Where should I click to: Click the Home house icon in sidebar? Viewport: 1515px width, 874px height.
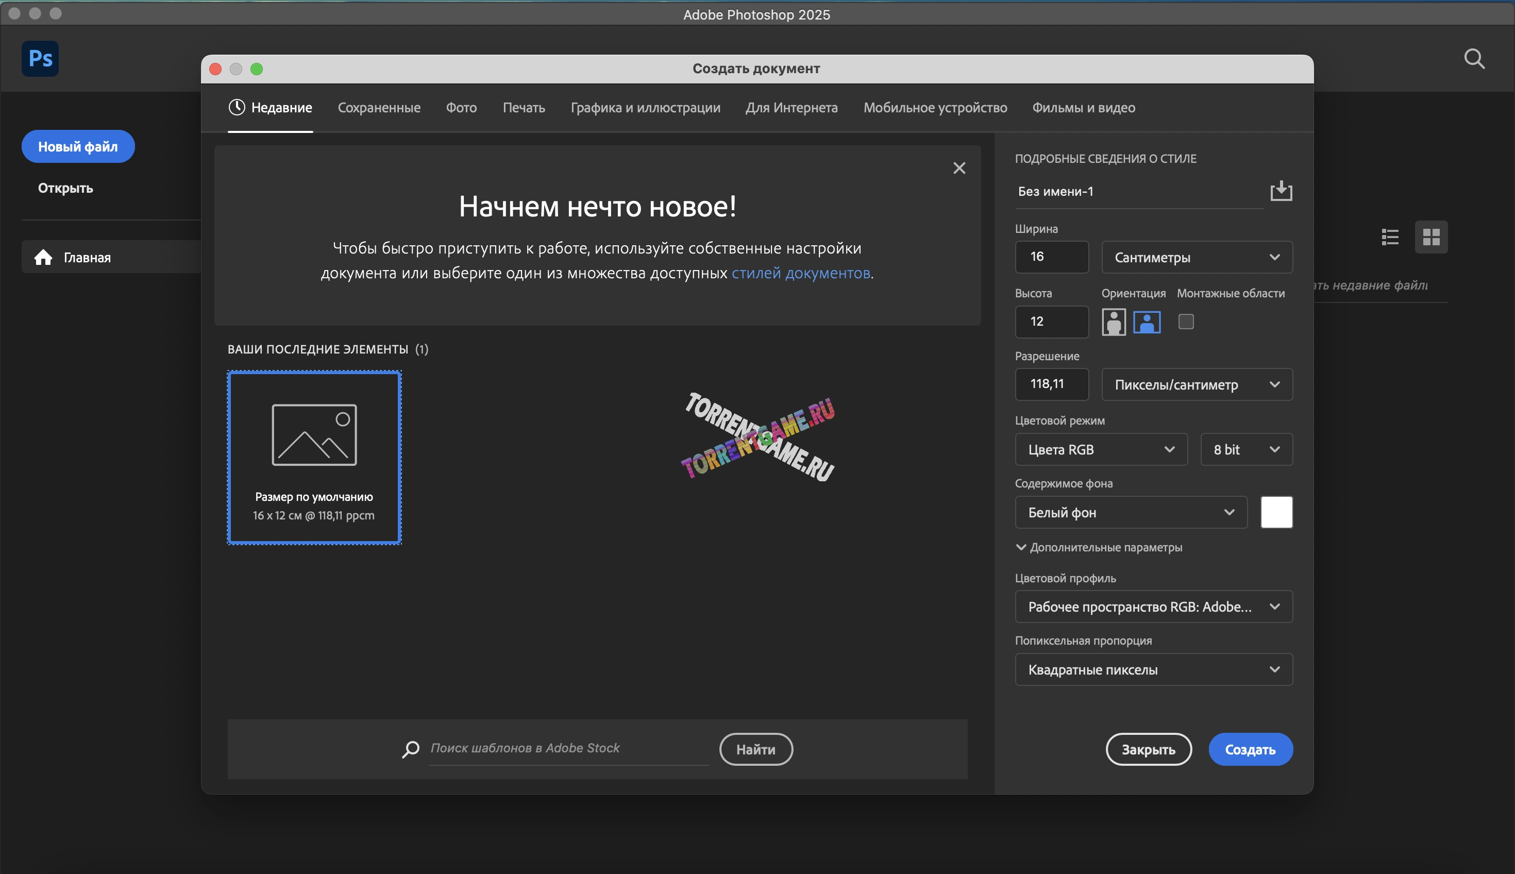coord(43,258)
